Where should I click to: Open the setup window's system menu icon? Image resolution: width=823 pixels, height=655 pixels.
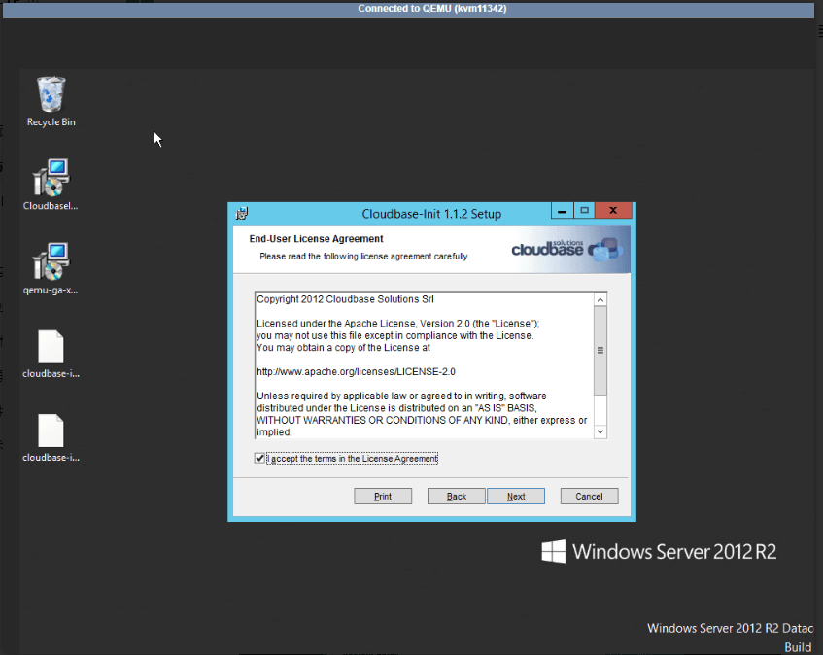tap(242, 213)
